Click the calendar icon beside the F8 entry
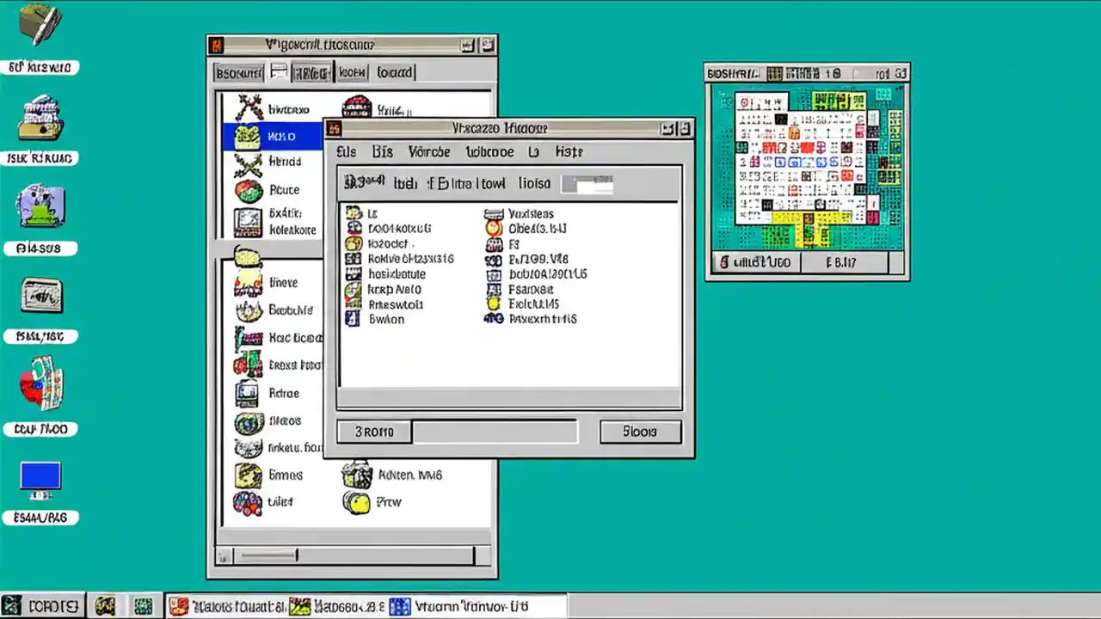 point(494,243)
